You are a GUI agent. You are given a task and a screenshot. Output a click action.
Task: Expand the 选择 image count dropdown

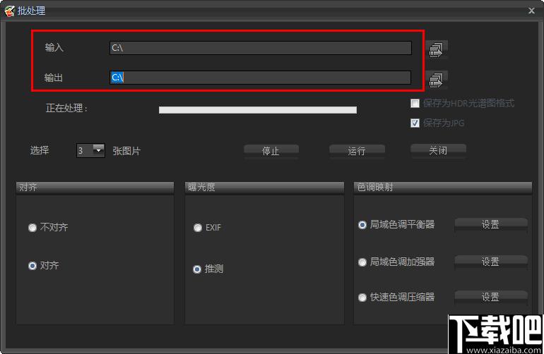[98, 150]
